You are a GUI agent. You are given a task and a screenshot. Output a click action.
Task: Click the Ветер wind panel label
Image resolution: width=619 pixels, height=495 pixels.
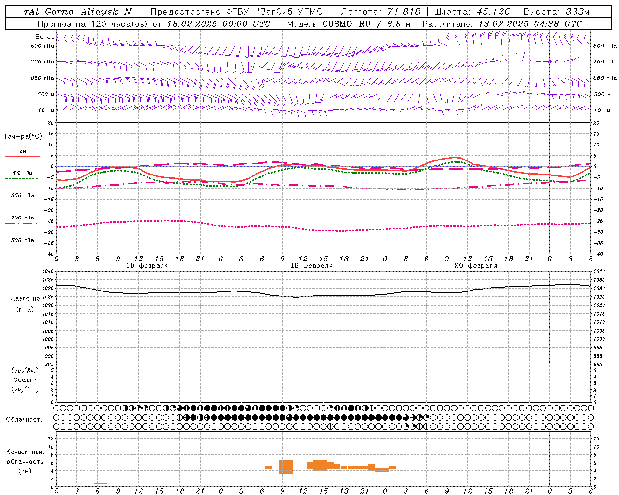pos(44,37)
